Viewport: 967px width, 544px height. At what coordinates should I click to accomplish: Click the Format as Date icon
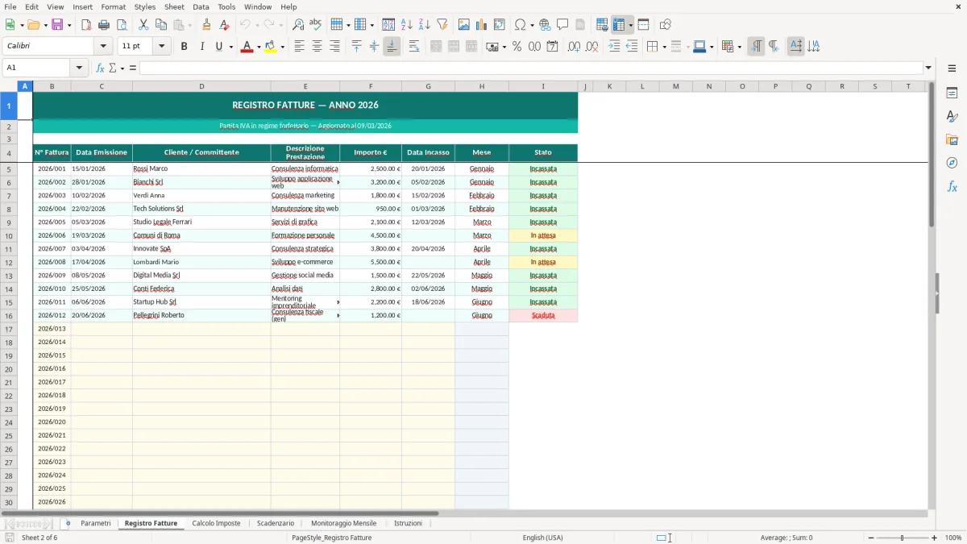pos(553,47)
